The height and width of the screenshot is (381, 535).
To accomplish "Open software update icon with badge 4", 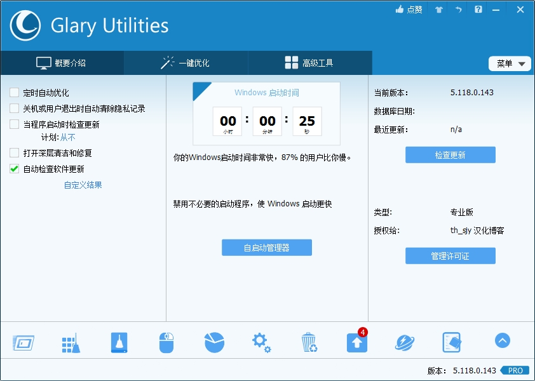I will coord(357,341).
